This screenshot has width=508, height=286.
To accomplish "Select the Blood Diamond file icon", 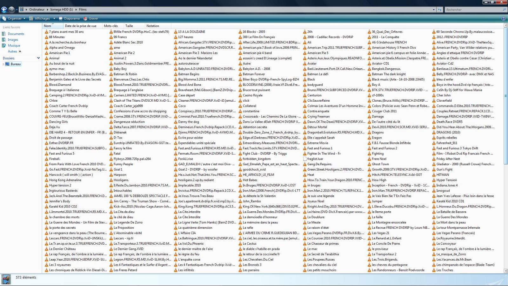I will point(47,85).
